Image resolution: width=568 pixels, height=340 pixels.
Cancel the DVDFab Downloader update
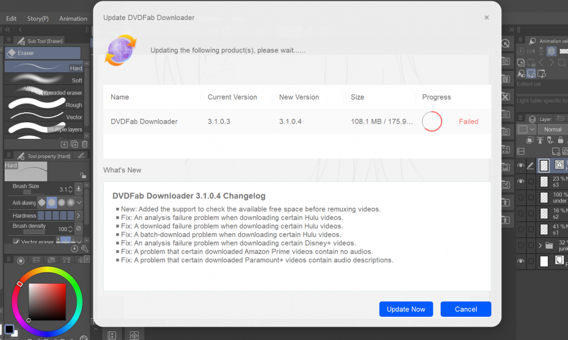coord(465,309)
